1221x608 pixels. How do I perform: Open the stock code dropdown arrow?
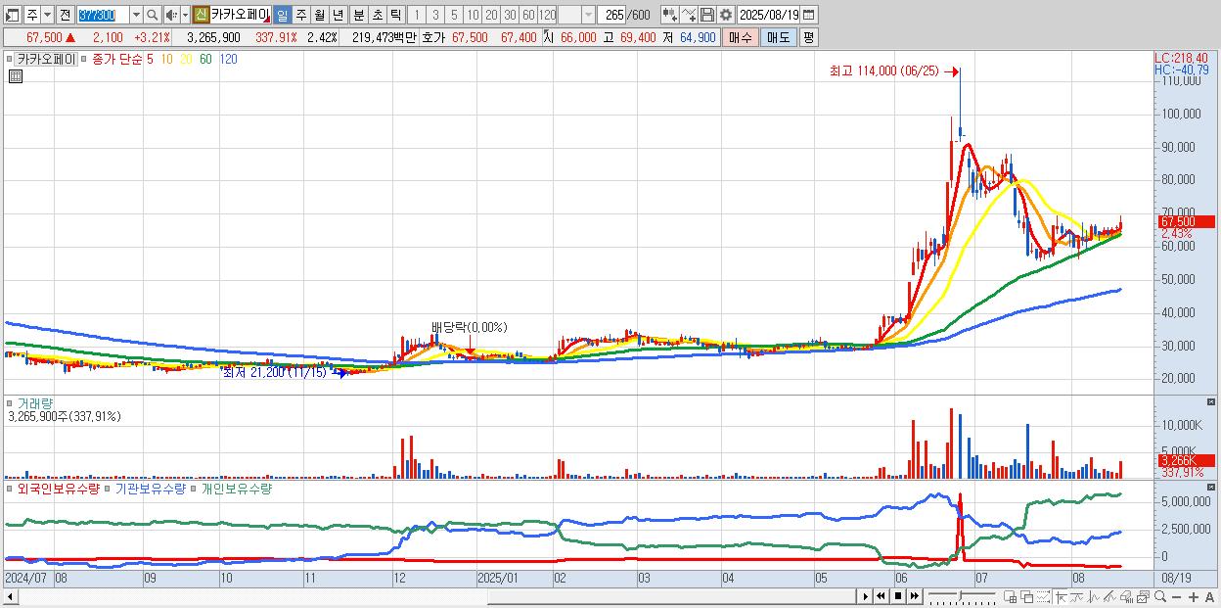[136, 15]
